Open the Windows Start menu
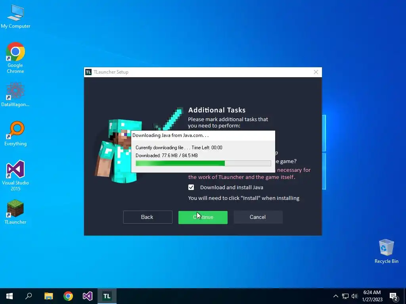Screen dimensions: 406x304 point(10,296)
